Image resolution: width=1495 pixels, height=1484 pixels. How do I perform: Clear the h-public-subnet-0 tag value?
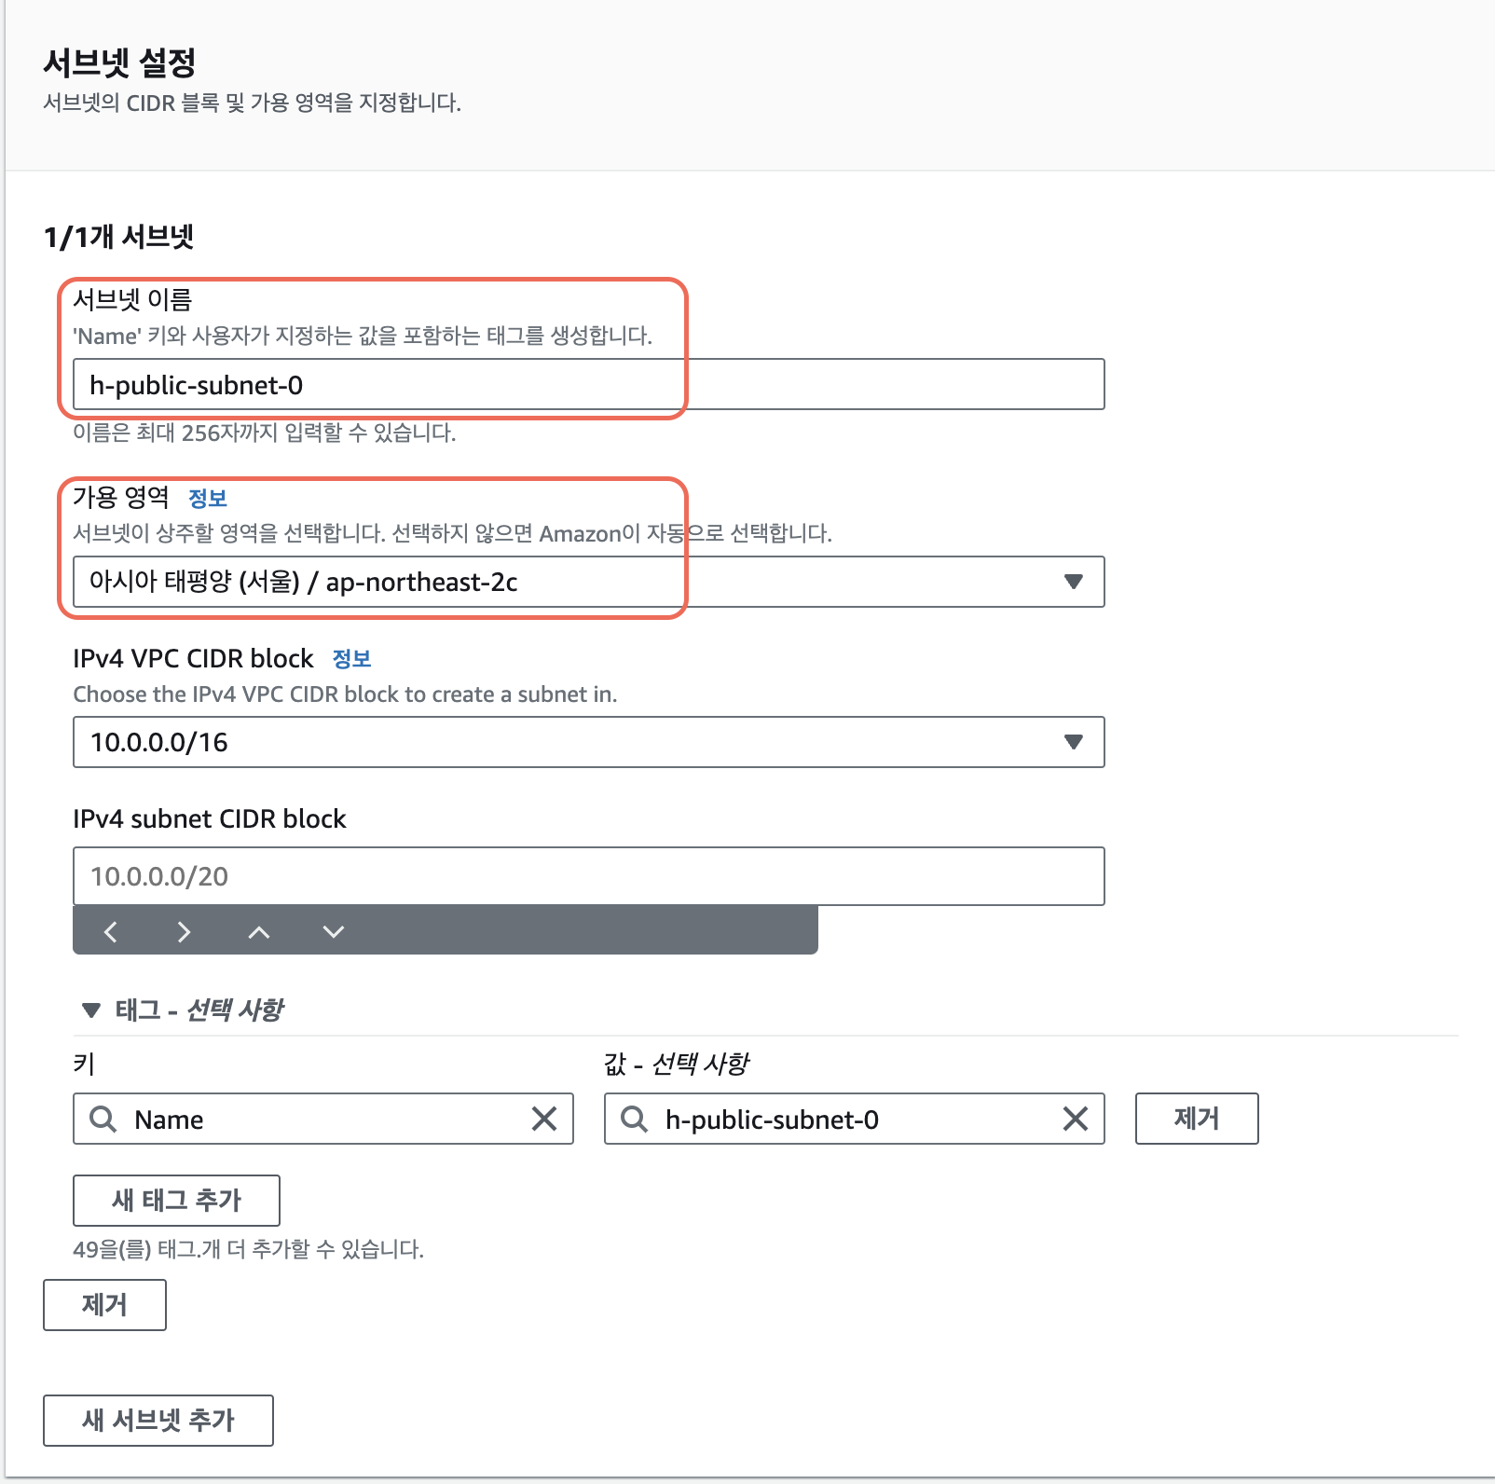coord(1076,1119)
